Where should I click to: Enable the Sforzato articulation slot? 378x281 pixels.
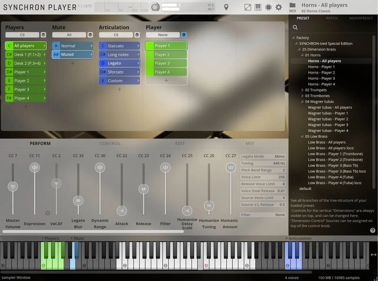(119, 71)
